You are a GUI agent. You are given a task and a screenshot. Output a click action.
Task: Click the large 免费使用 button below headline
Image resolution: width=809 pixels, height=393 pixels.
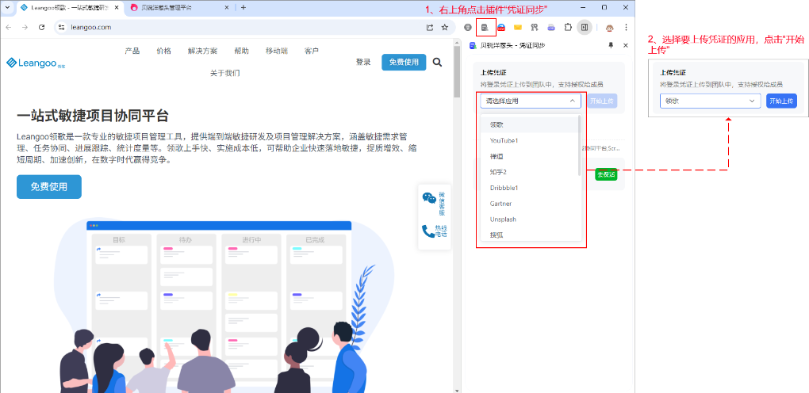tap(49, 187)
